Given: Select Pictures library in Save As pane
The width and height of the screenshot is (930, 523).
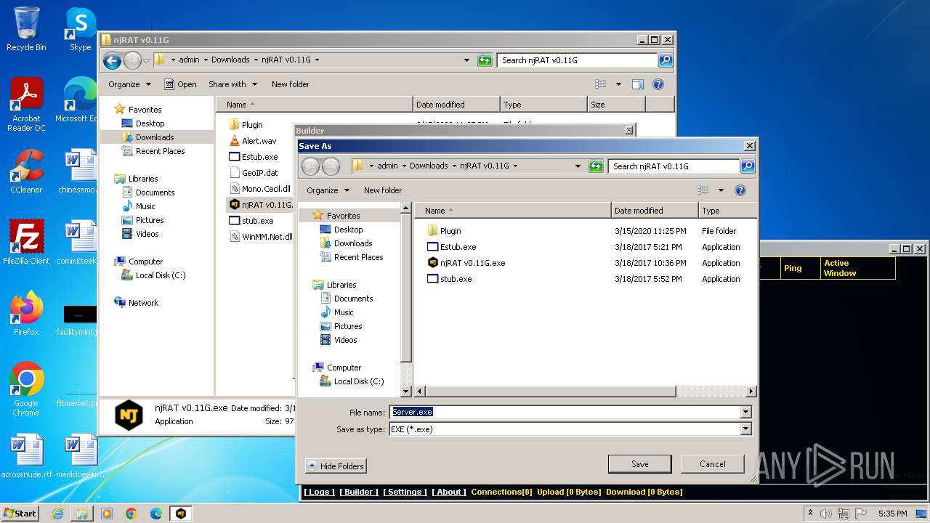Looking at the screenshot, I should coord(348,326).
